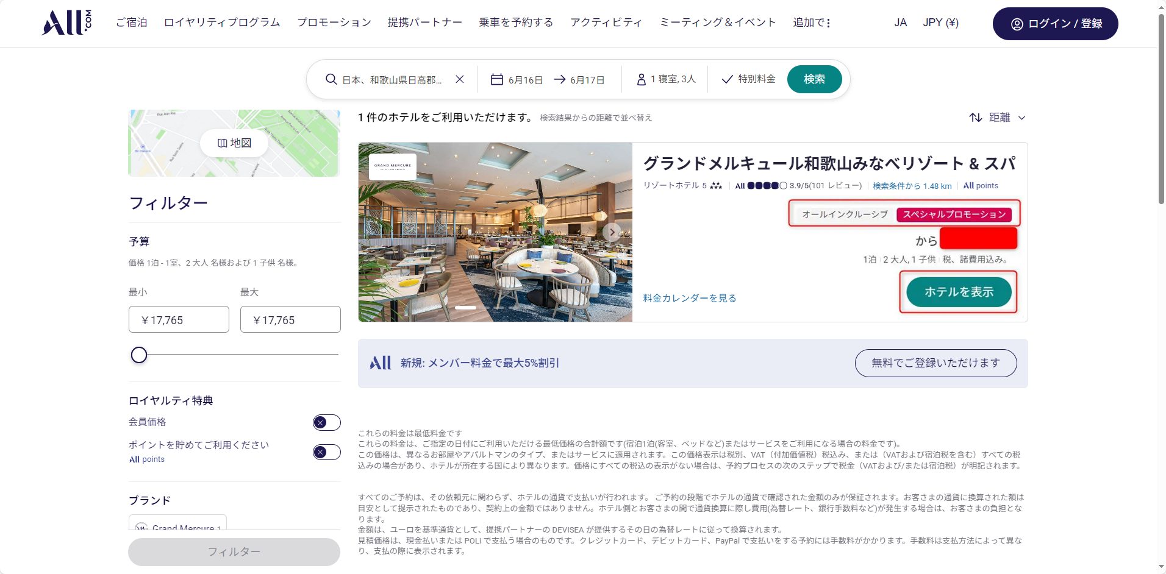Screen dimensions: 1166x574
Task: Toggle the ポイントを貯めて switch
Action: (327, 452)
